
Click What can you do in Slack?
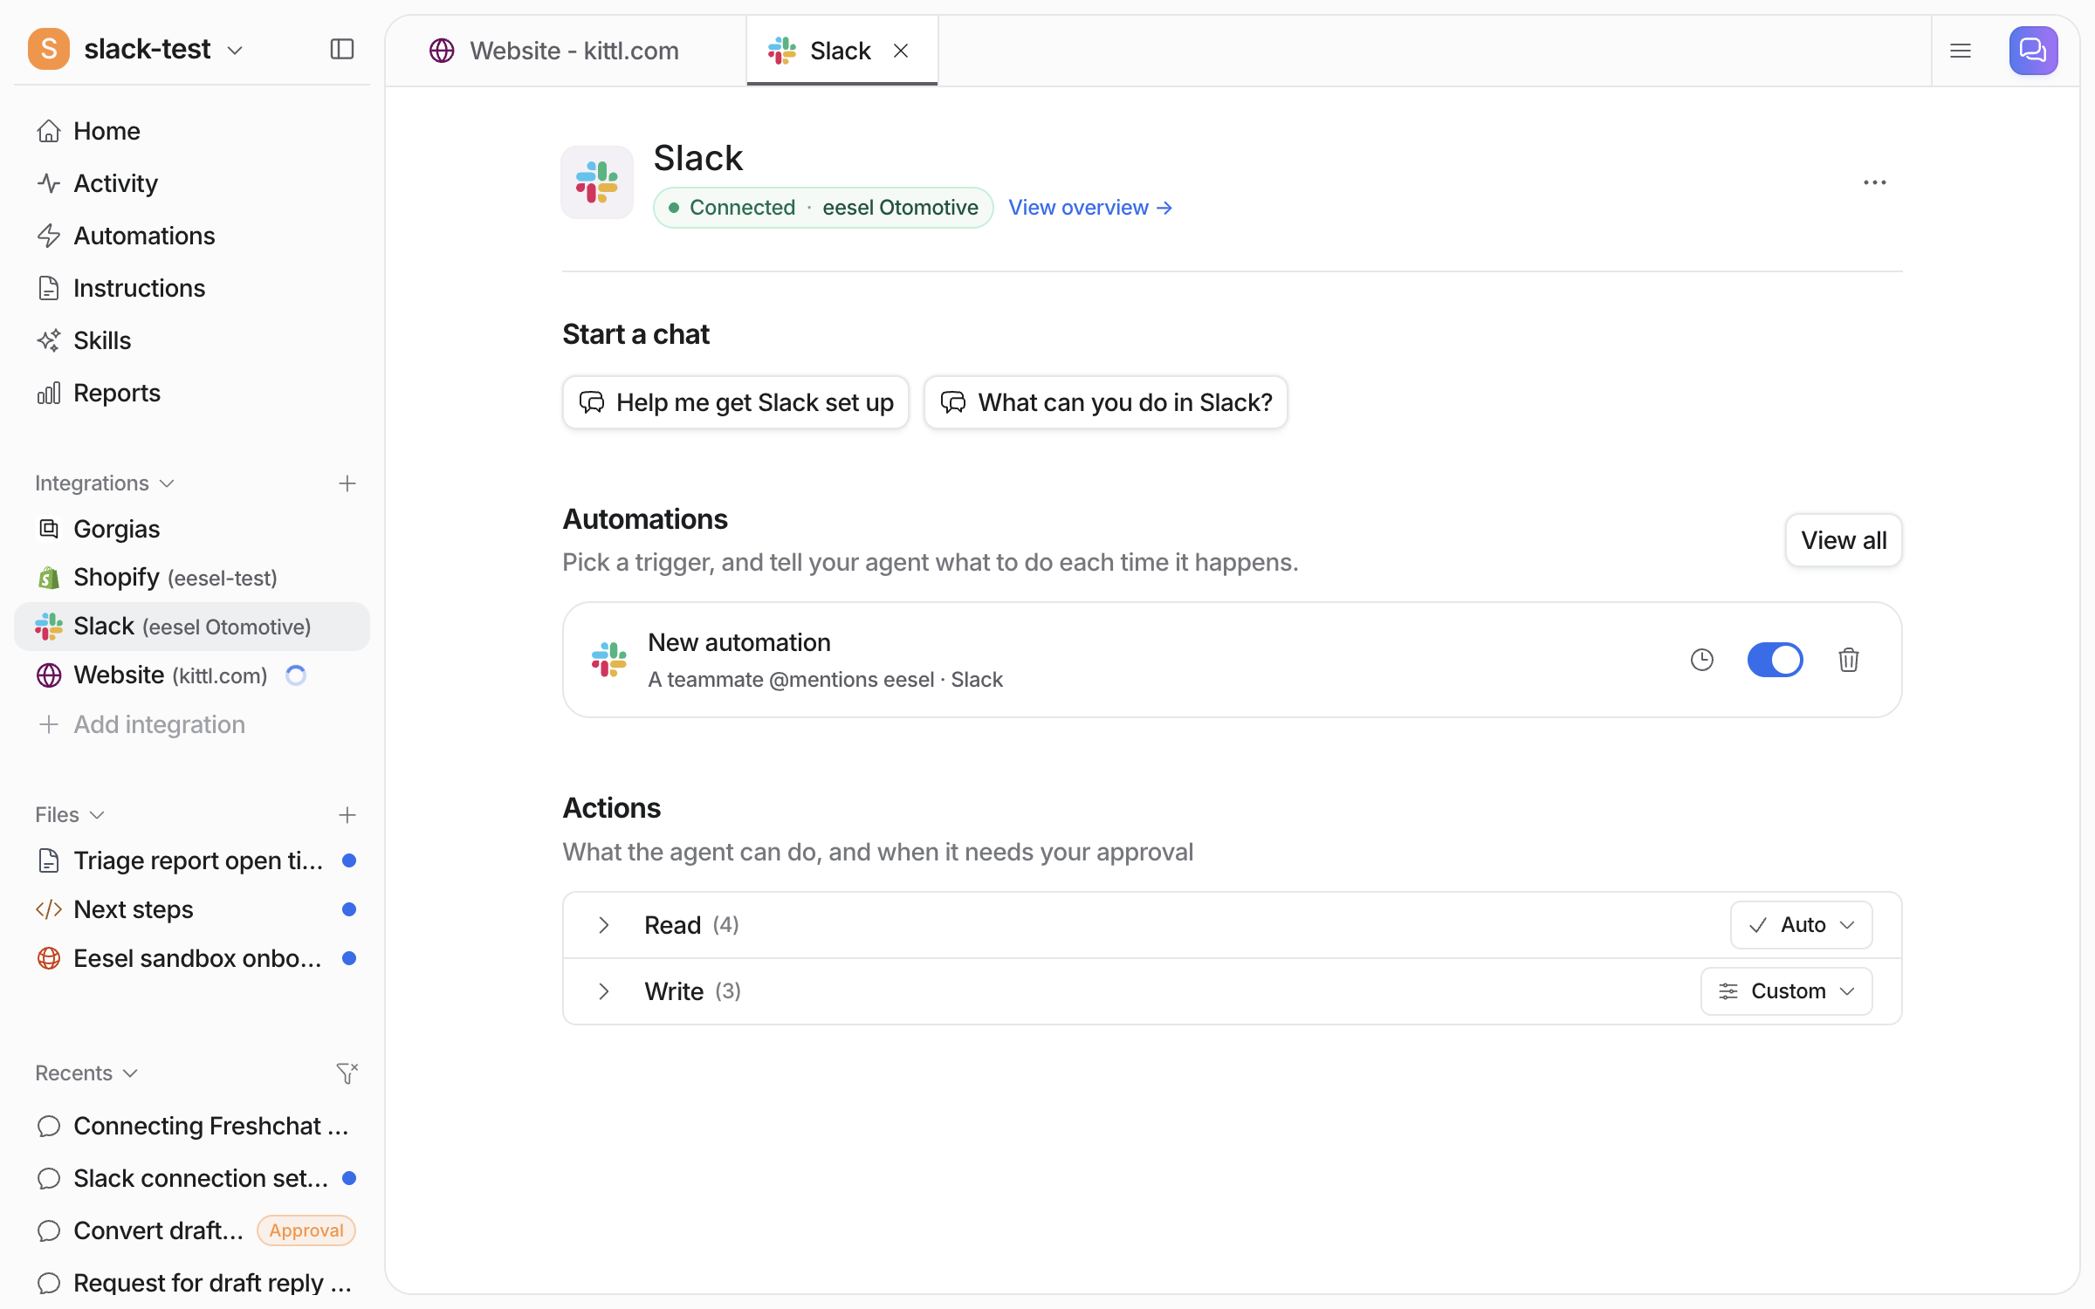(x=1105, y=402)
